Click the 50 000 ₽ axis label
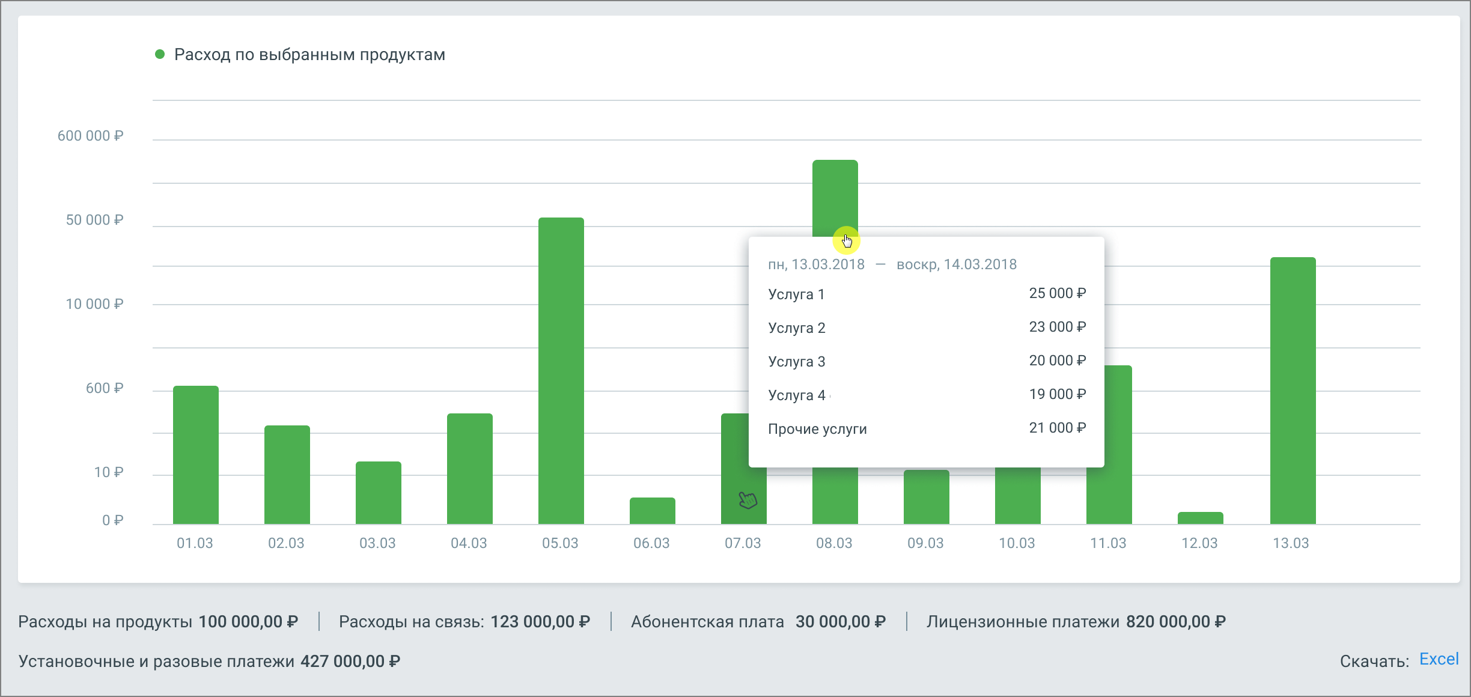The height and width of the screenshot is (697, 1471). pos(94,220)
